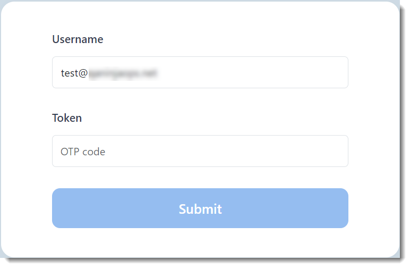This screenshot has height=268, width=410.
Task: Click the right end of the Username field
Action: click(x=335, y=72)
